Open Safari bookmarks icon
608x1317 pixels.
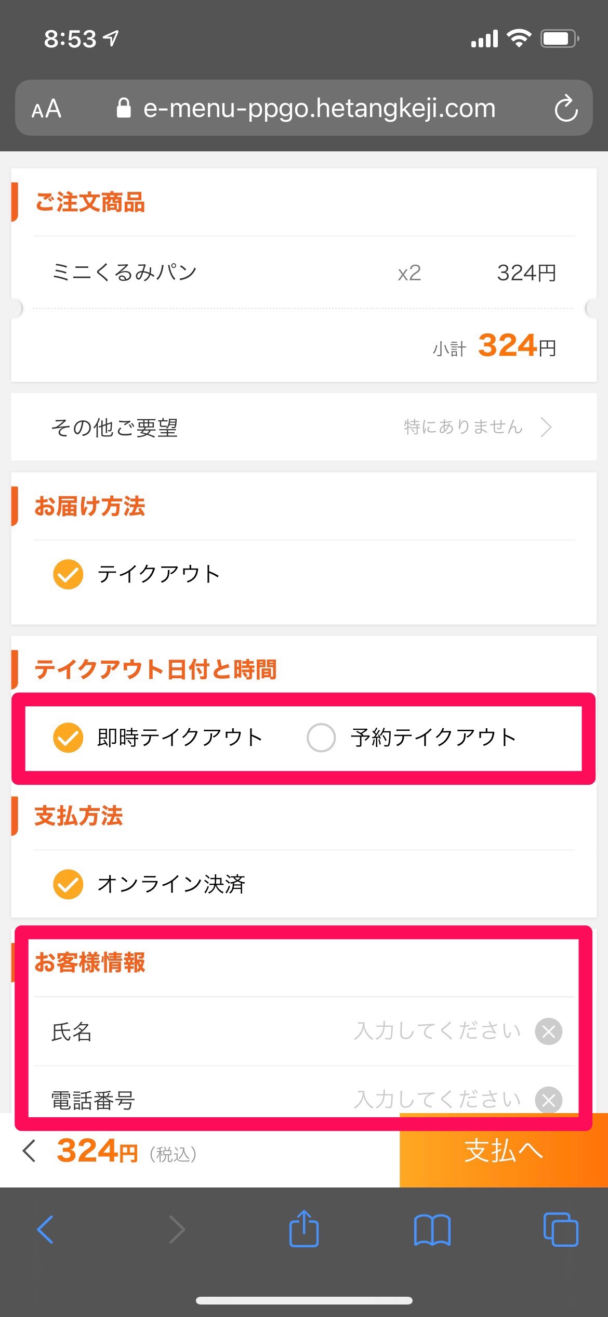tap(432, 1230)
